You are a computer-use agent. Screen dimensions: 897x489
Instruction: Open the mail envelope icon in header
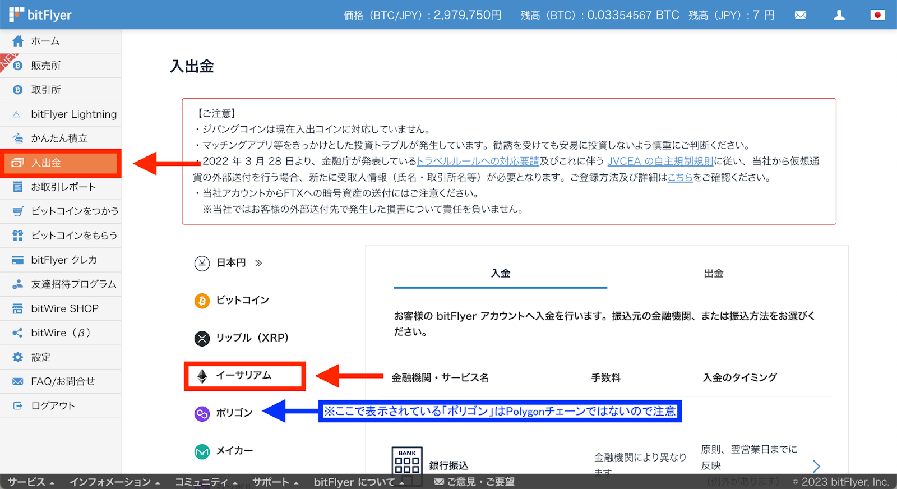point(801,15)
